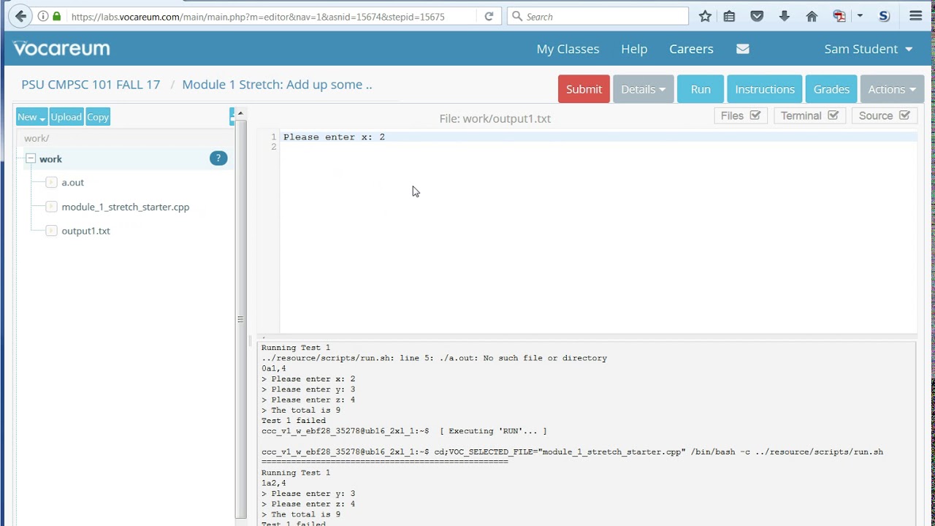
Task: Open the New file dropdown
Action: click(31, 117)
